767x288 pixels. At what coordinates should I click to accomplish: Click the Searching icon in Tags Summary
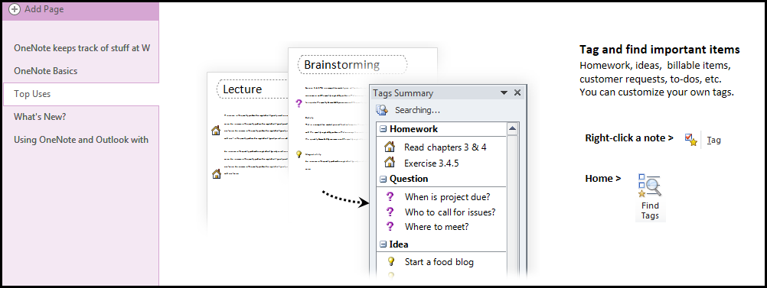381,110
